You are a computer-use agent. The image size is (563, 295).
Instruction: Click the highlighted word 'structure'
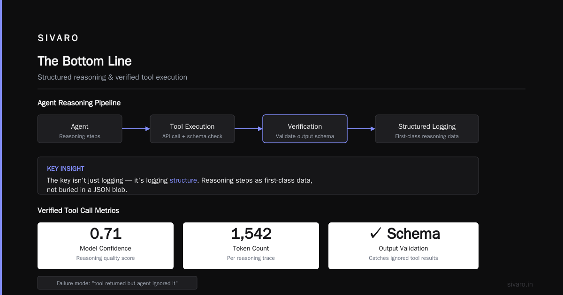[x=183, y=180]
